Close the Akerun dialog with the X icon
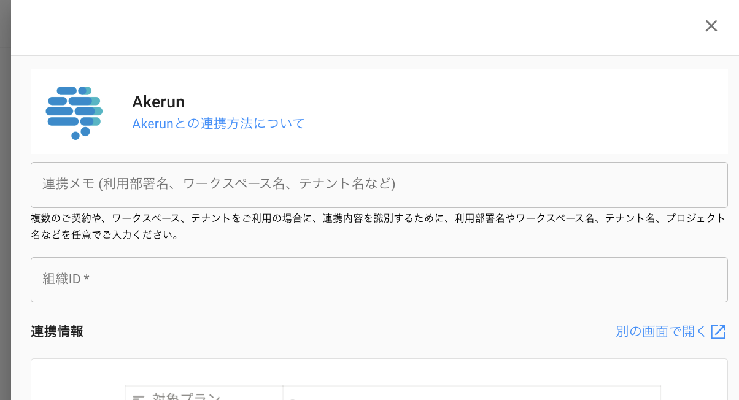739x400 pixels. (711, 26)
